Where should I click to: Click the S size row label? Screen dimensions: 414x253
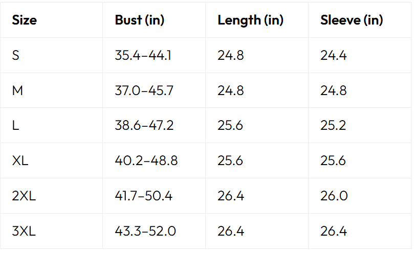tap(16, 55)
